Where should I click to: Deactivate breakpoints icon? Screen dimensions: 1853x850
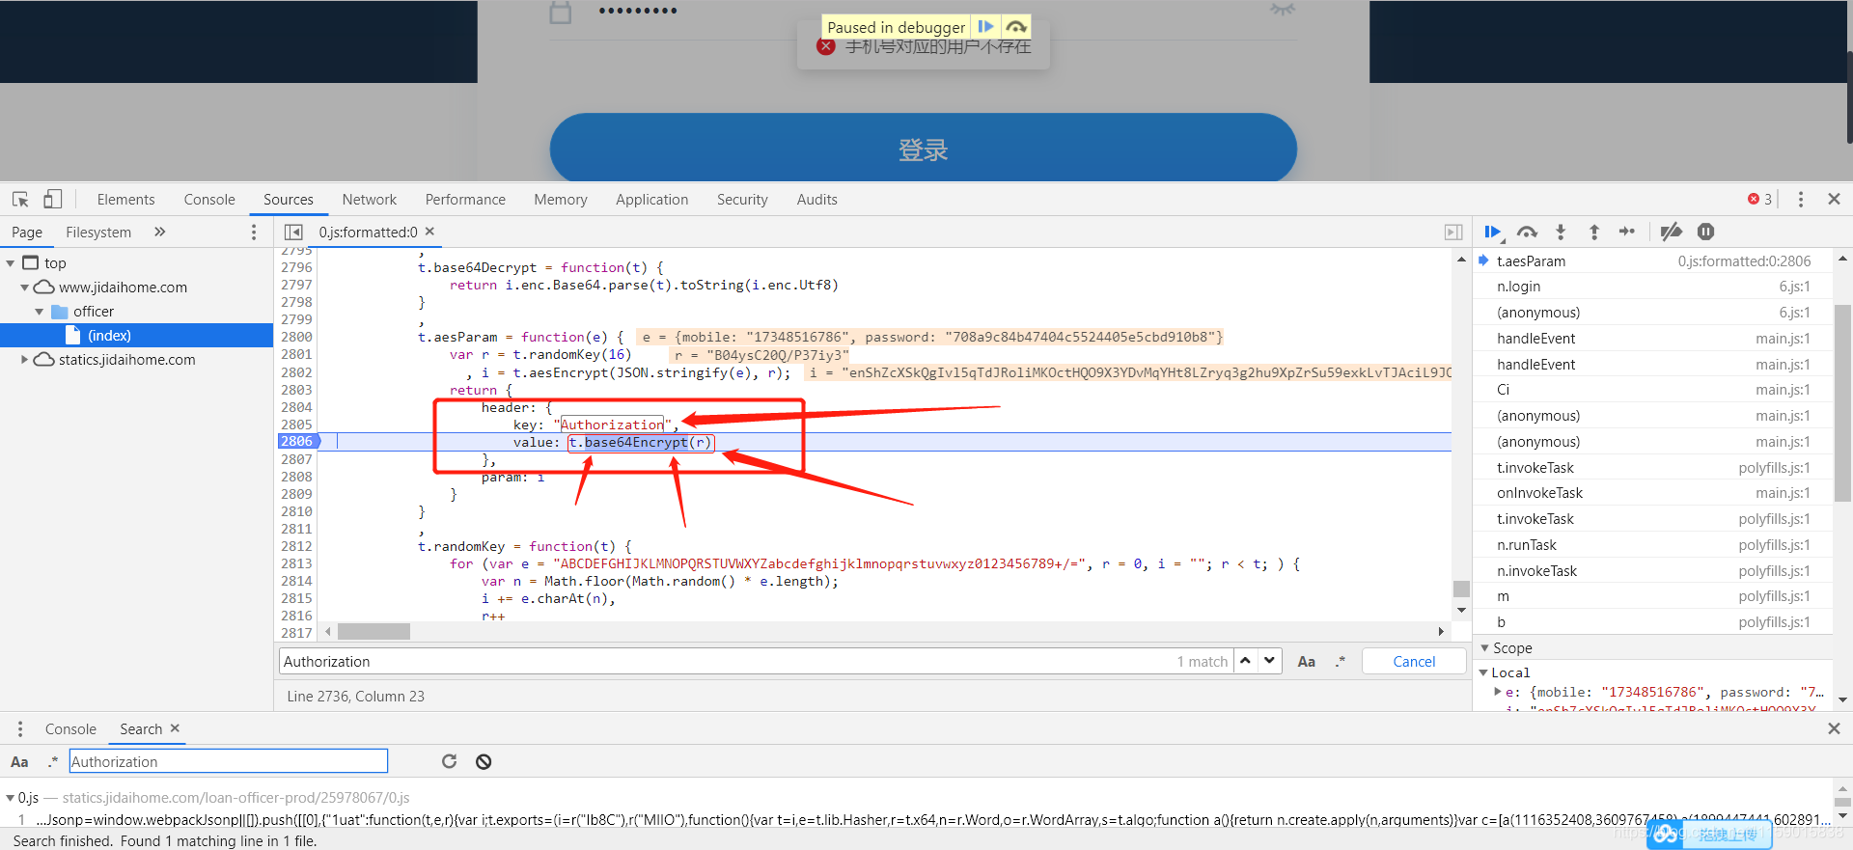1671,232
